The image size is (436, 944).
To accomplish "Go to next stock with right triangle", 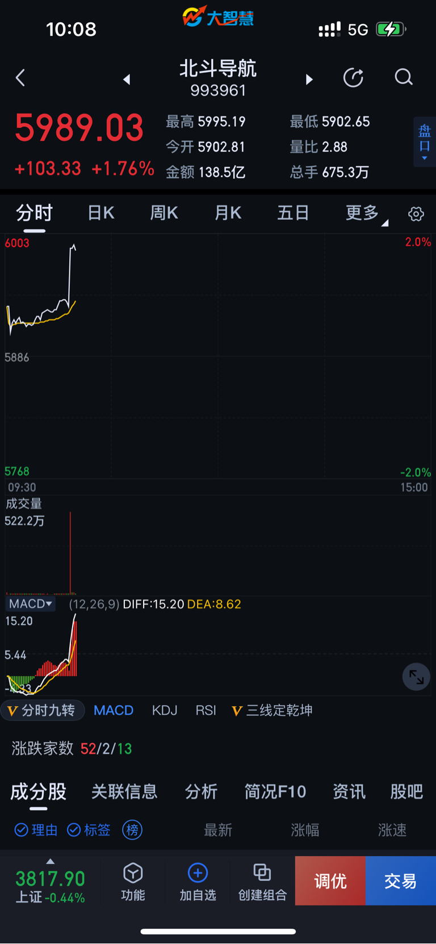I will point(309,79).
